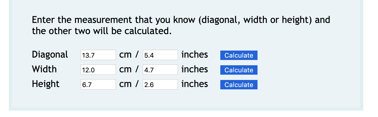The width and height of the screenshot is (378, 117).
Task: Focus the Diagonal cm field showing 13.7
Action: tap(98, 55)
